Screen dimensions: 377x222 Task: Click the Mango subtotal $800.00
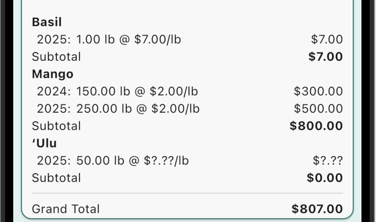point(316,126)
